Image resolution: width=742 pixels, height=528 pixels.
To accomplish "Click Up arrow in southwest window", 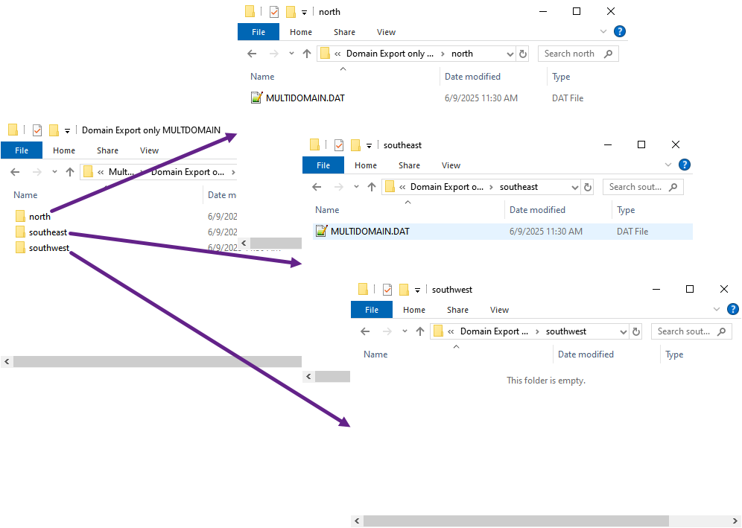I will point(420,331).
